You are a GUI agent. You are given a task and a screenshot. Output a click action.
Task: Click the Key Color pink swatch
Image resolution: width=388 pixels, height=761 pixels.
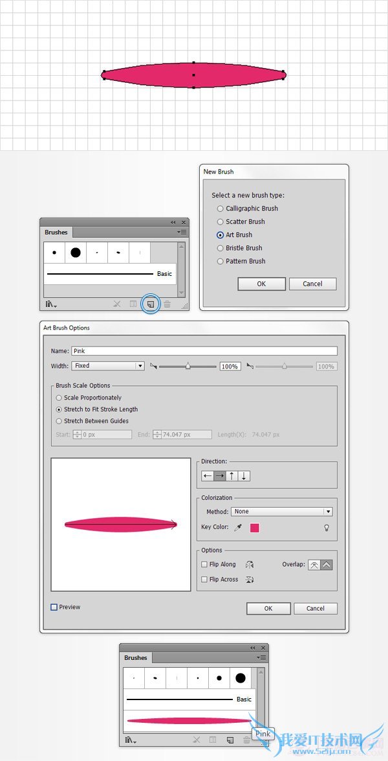tap(255, 528)
